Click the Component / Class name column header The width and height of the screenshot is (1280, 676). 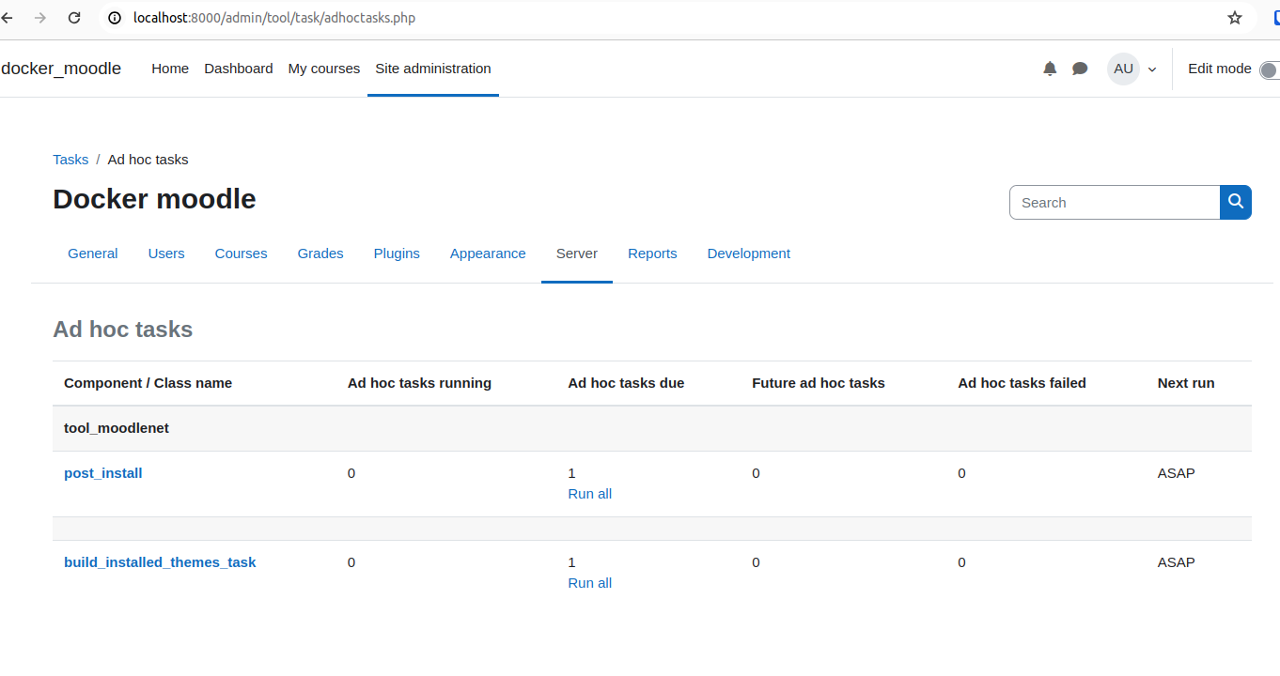tap(148, 383)
